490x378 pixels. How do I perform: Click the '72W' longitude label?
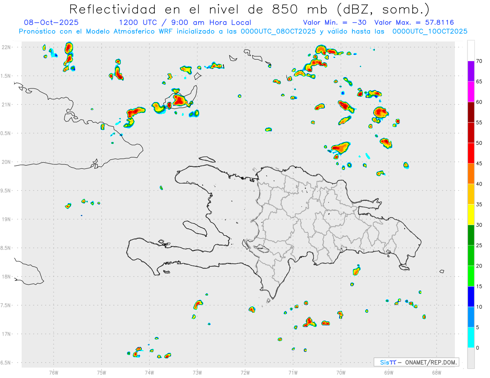(x=245, y=372)
